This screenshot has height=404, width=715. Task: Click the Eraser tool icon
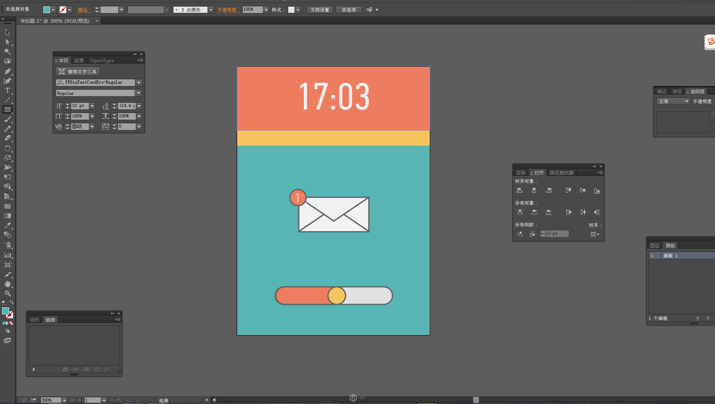[x=7, y=138]
